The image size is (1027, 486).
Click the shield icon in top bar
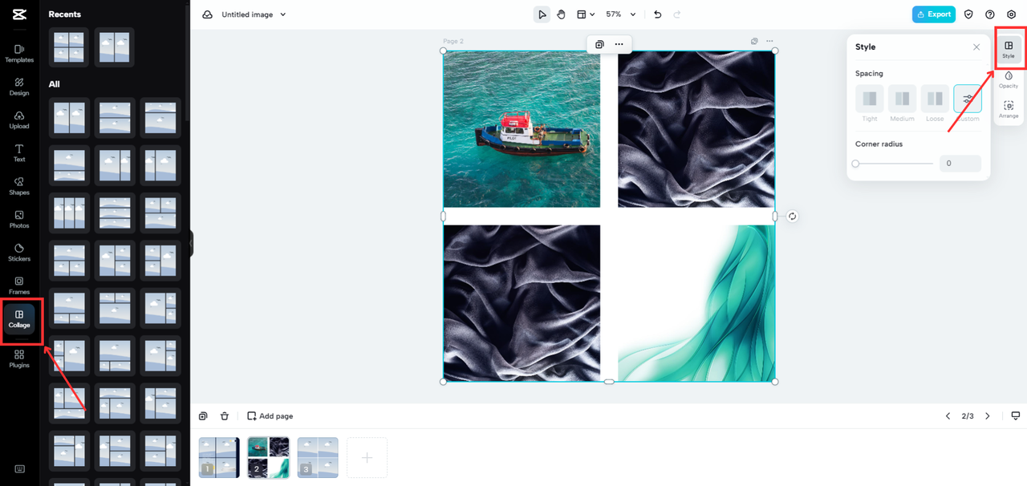tap(968, 14)
